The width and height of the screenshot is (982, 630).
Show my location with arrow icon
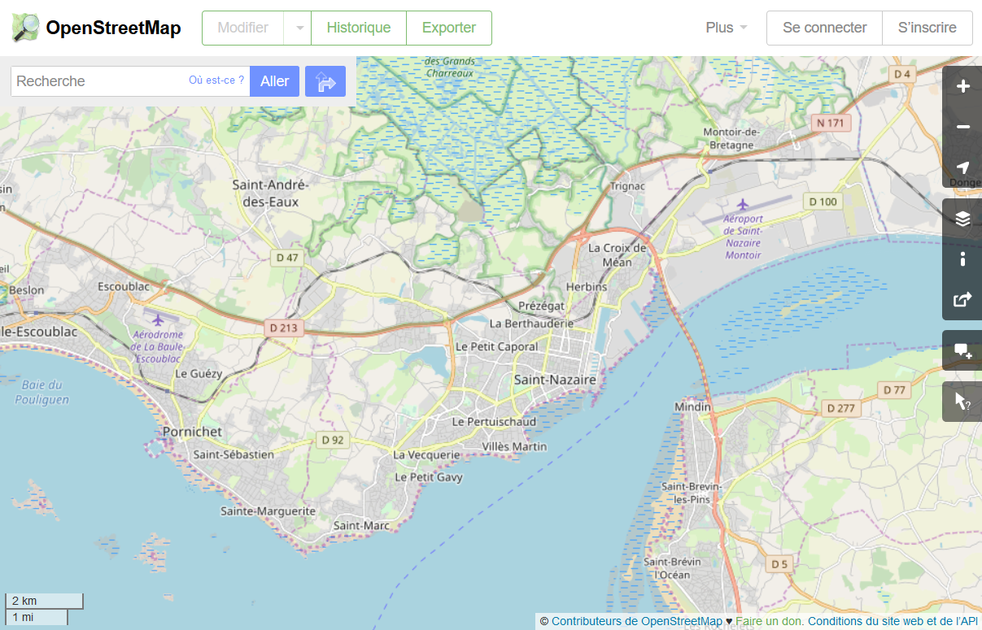pos(963,167)
